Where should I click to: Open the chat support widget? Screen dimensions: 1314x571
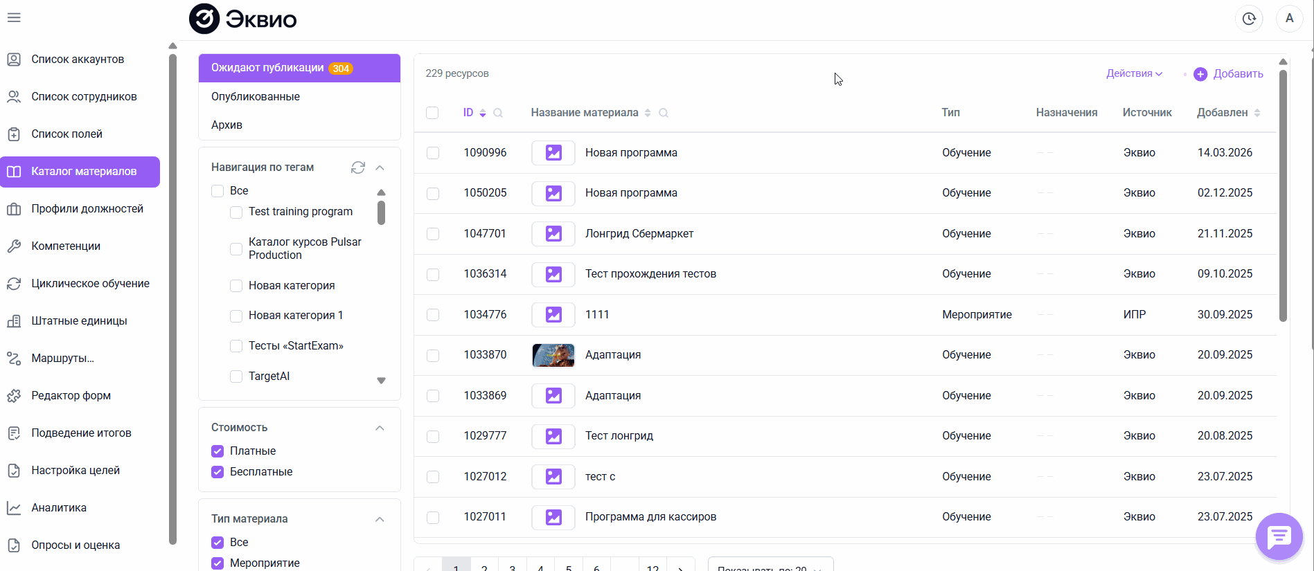pyautogui.click(x=1279, y=536)
